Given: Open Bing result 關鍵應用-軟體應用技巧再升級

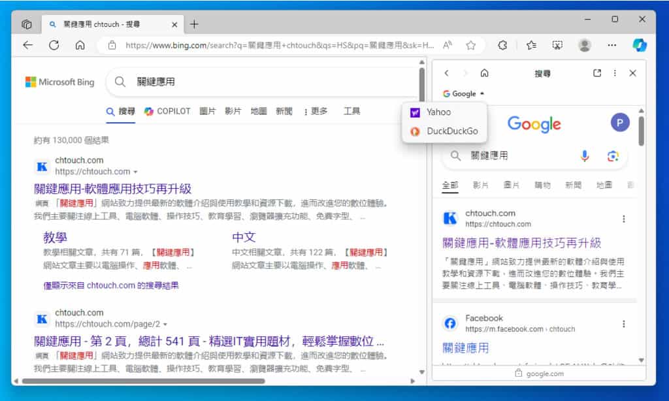Looking at the screenshot, I should [112, 189].
